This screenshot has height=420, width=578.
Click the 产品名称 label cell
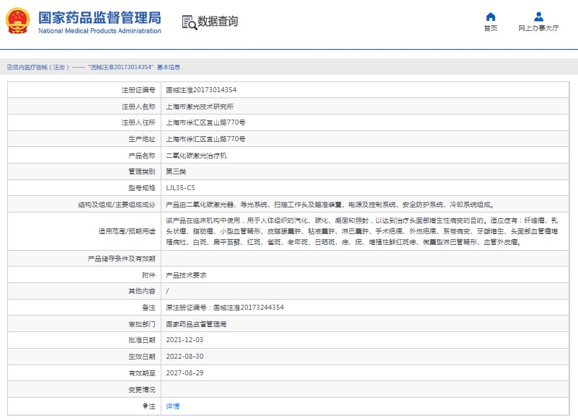84,156
